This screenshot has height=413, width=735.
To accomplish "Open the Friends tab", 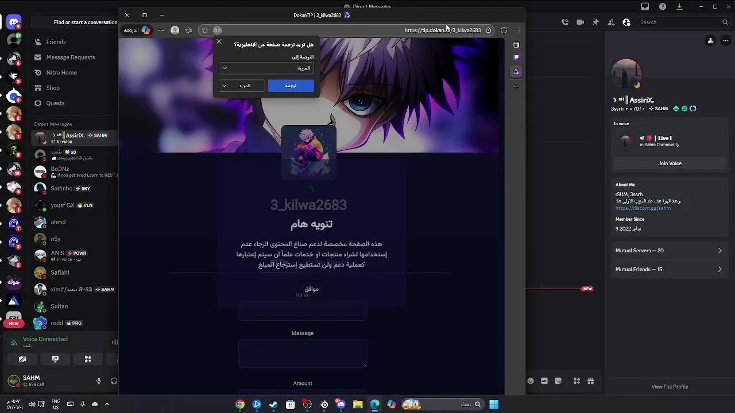I will 73,42.
